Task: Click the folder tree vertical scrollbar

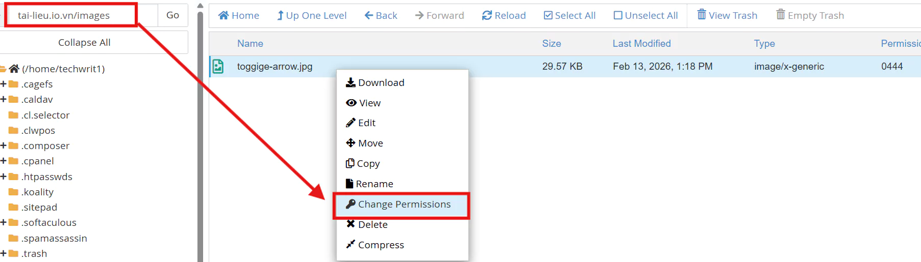Action: [200, 132]
